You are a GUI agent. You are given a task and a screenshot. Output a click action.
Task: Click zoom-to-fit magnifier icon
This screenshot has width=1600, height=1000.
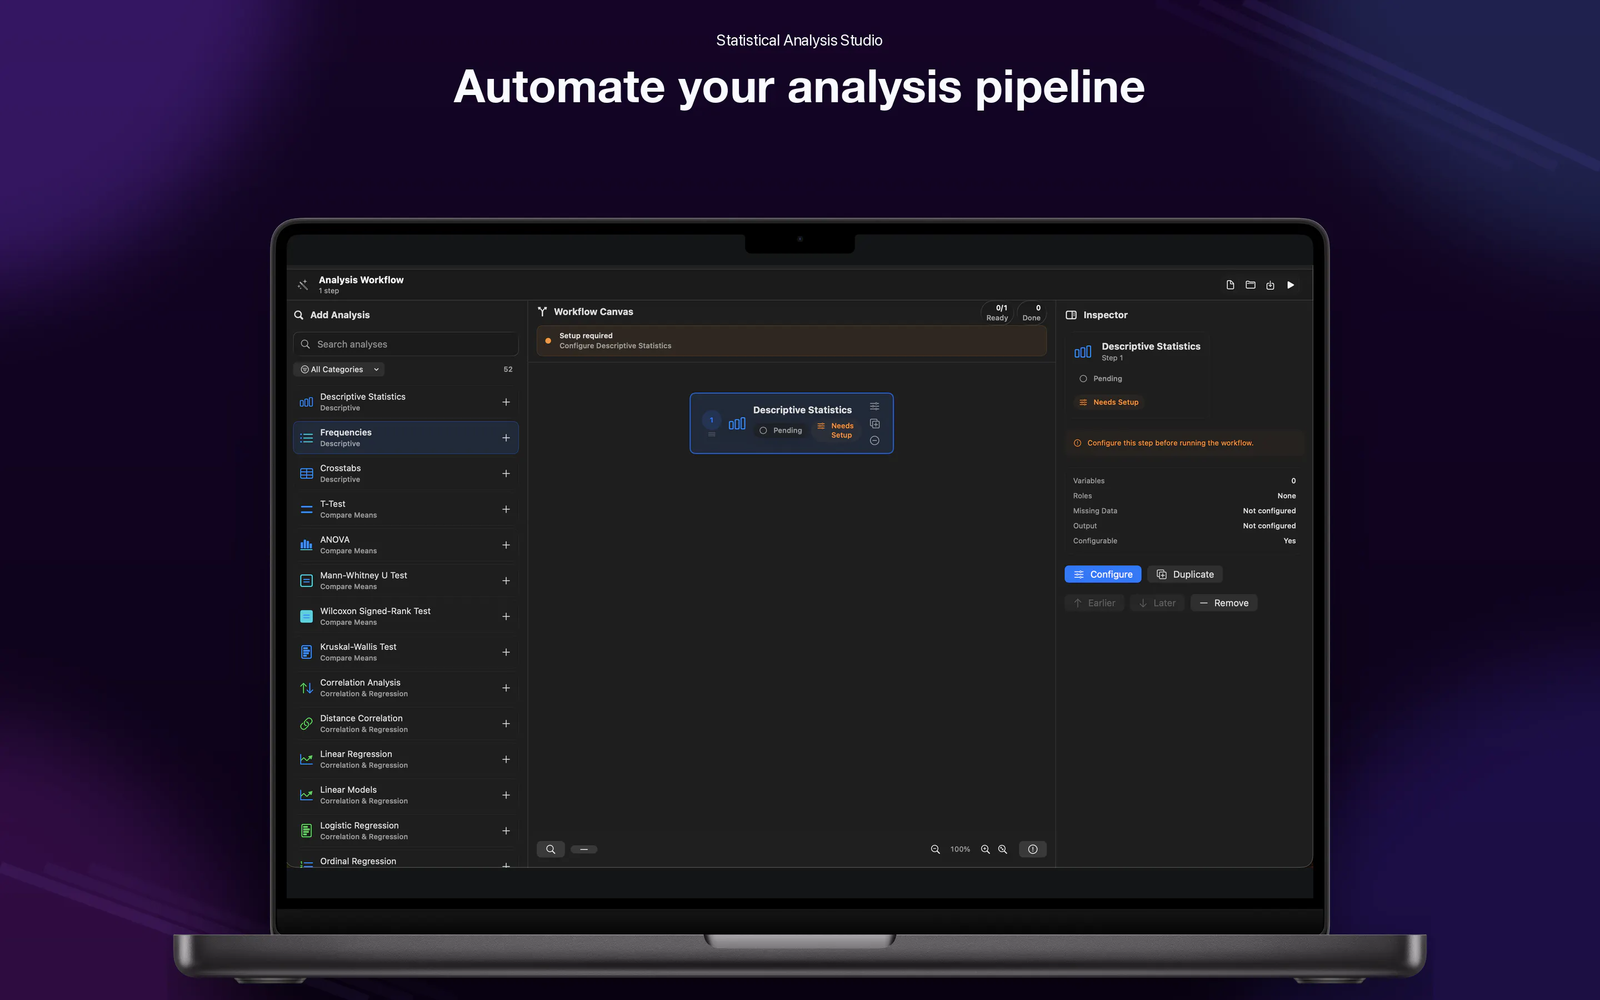pos(1002,849)
